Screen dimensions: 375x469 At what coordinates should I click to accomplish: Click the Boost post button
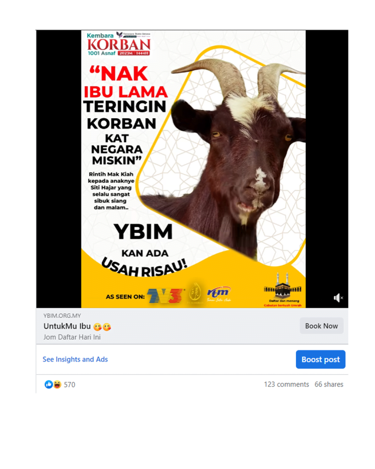[321, 359]
